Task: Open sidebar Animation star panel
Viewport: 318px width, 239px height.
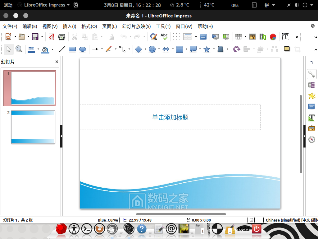Action: click(312, 96)
